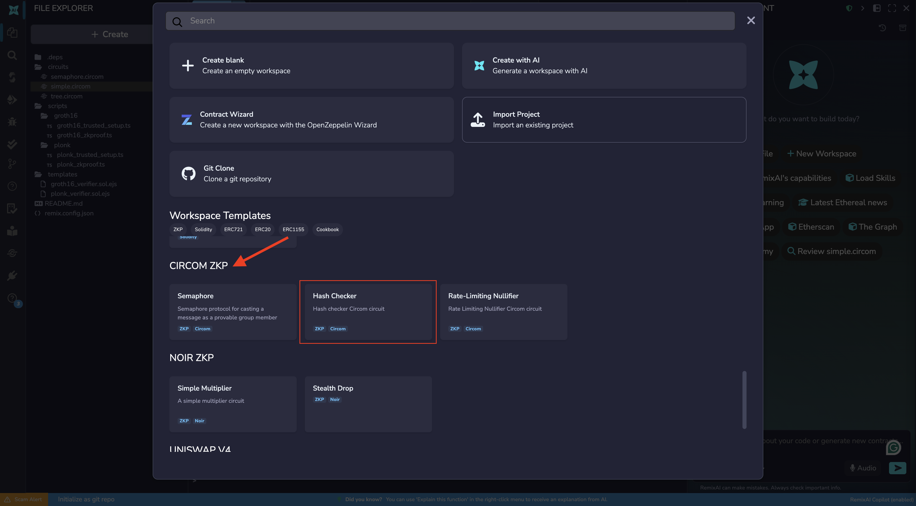Select the Semaphore template card
Screen dimensions: 916x506
point(233,312)
